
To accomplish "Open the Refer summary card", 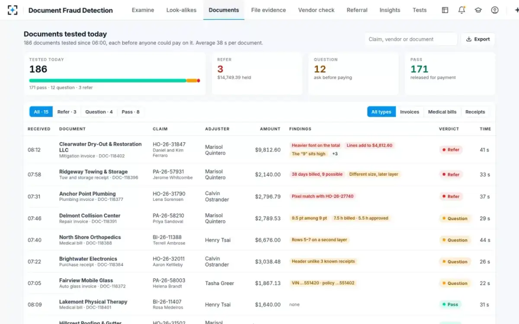I will click(257, 74).
